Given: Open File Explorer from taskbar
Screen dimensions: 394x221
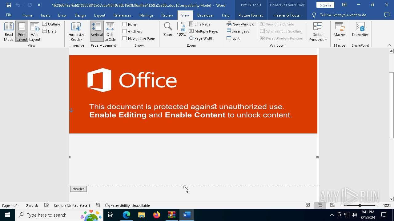Looking at the screenshot, I should tap(142, 215).
